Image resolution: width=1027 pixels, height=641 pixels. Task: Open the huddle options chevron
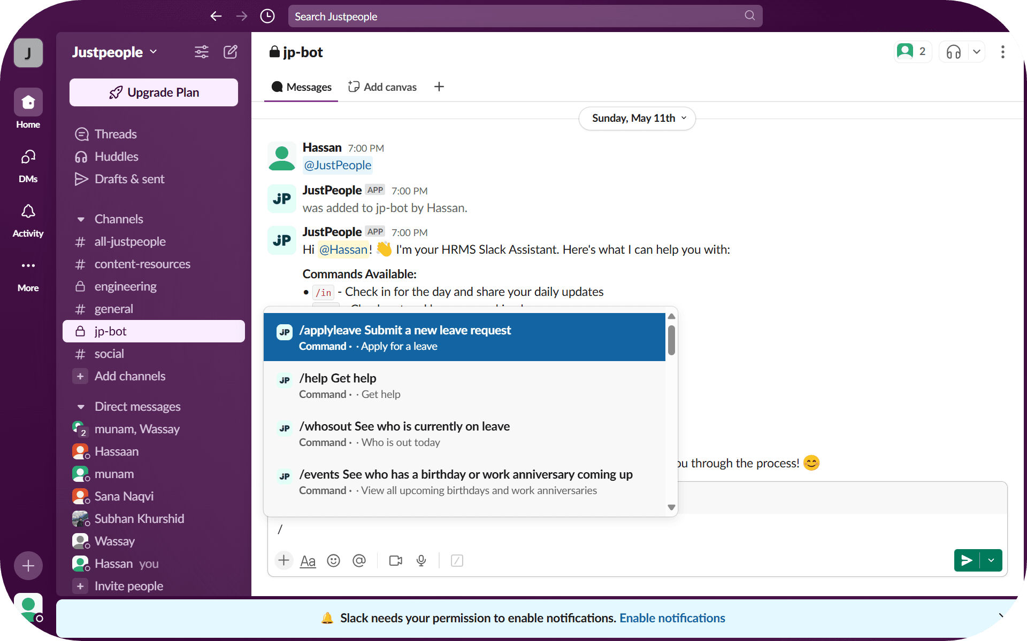tap(977, 52)
